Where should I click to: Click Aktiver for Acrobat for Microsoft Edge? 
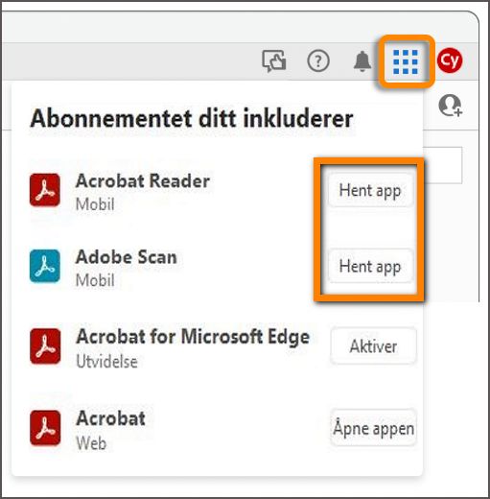(373, 346)
